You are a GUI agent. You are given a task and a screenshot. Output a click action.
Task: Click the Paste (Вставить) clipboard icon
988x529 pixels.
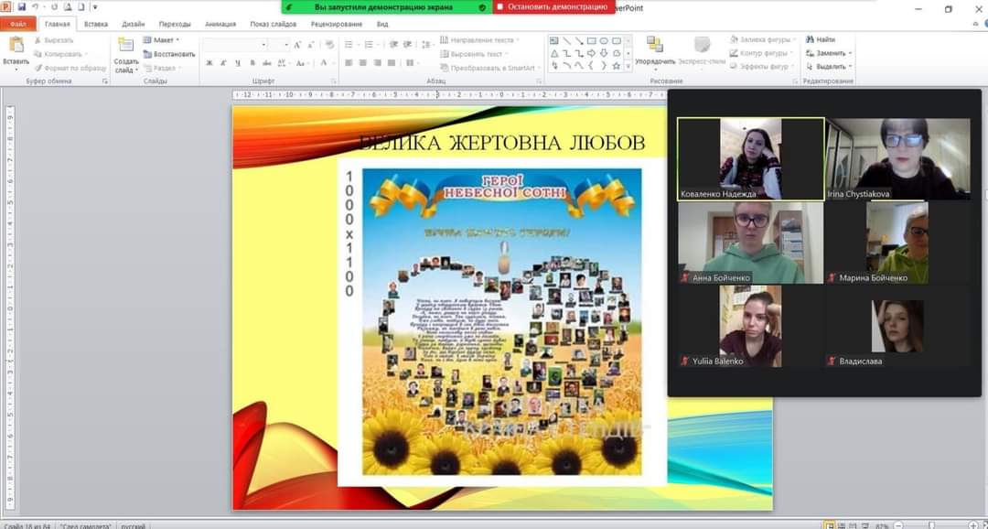tap(16, 46)
